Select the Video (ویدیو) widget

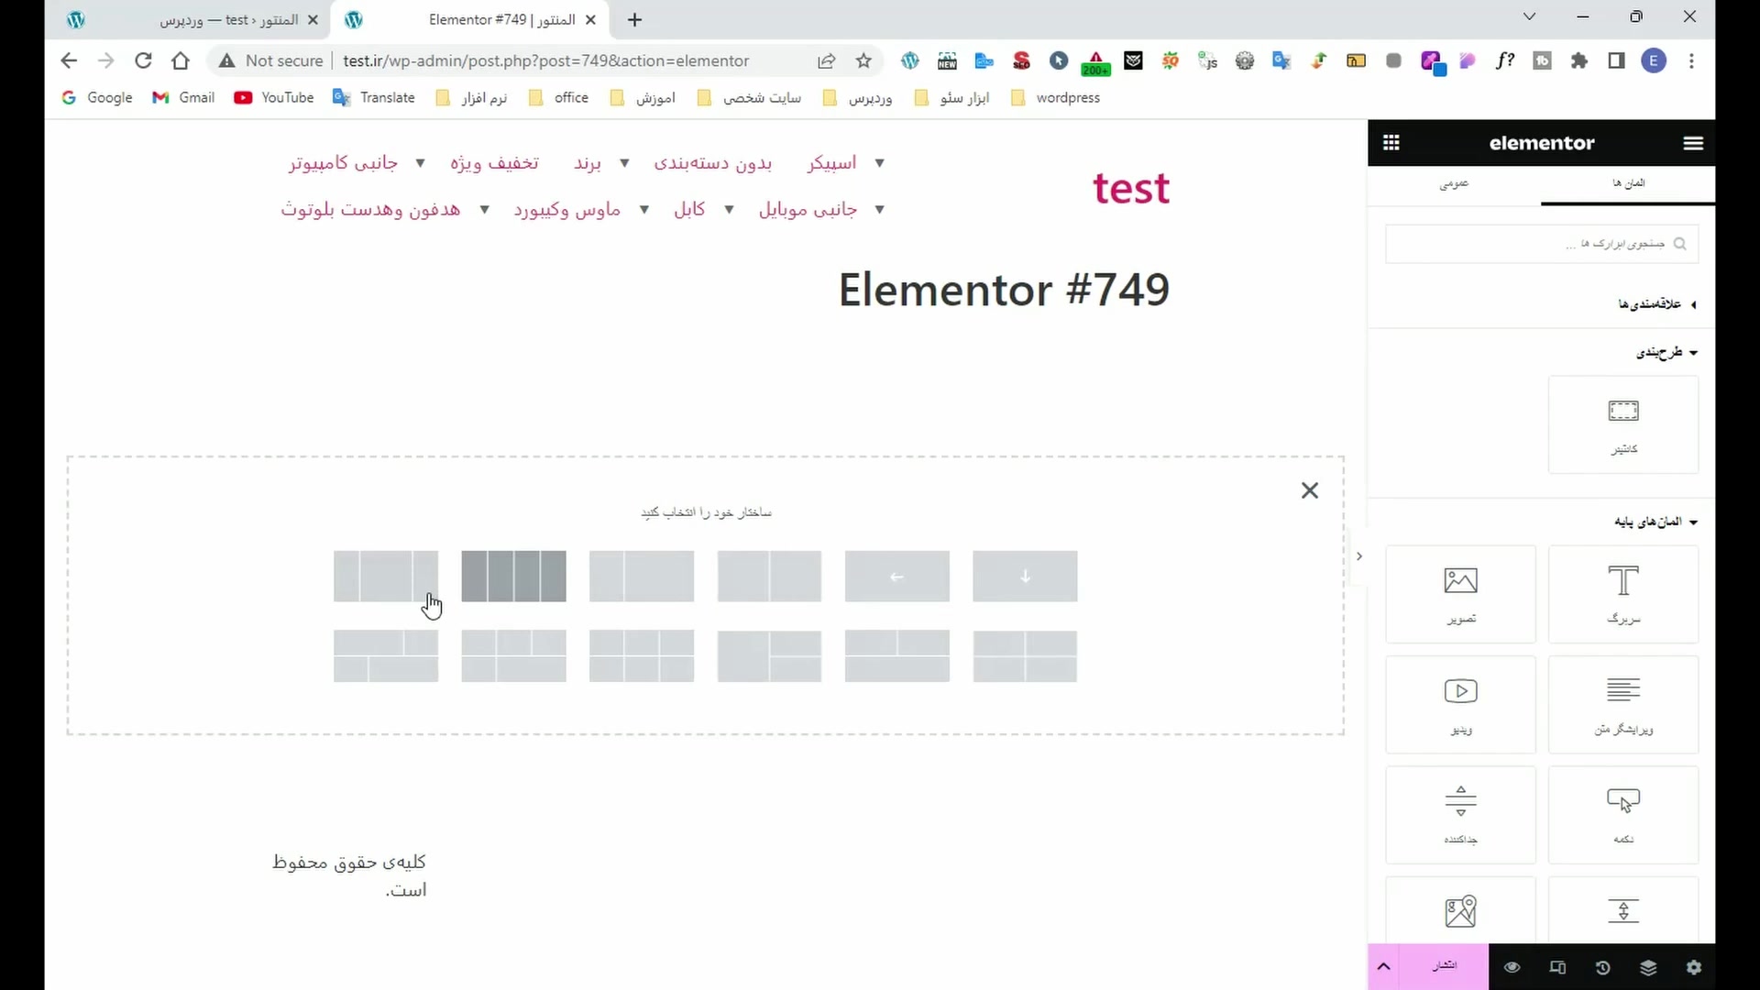[1460, 704]
